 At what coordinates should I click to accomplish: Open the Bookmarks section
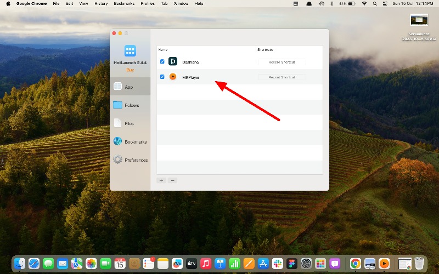130,141
